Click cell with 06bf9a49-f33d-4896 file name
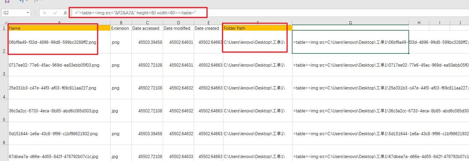The image size is (469, 161). [x=59, y=42]
